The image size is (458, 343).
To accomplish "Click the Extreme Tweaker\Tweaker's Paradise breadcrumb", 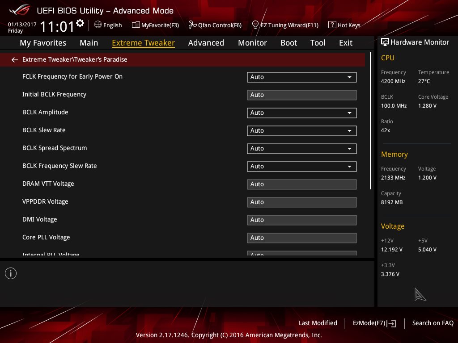I will point(75,59).
